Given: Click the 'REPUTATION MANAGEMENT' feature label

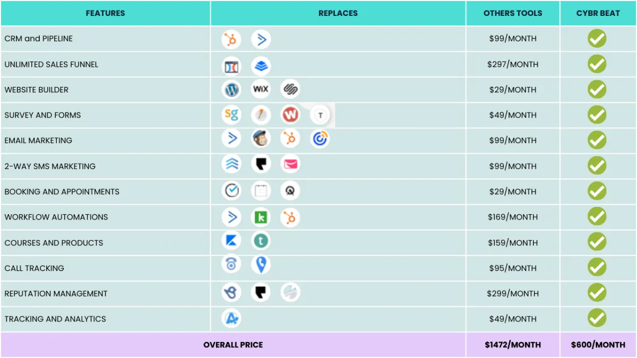Looking at the screenshot, I should 56,293.
